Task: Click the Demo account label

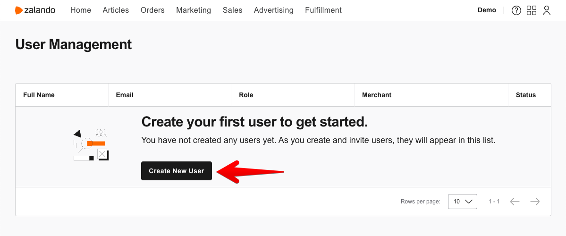Action: click(x=487, y=10)
